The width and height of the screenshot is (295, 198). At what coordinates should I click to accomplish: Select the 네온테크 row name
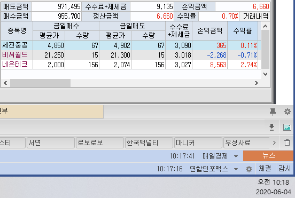coord(15,65)
